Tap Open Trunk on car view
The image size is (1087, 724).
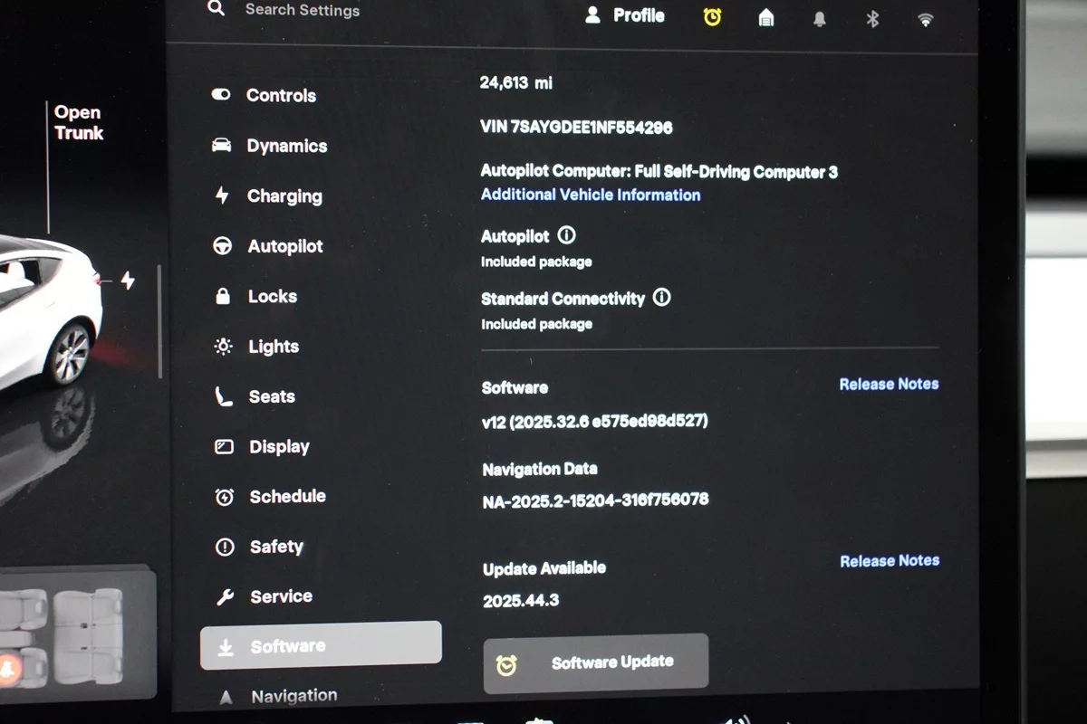[x=79, y=123]
